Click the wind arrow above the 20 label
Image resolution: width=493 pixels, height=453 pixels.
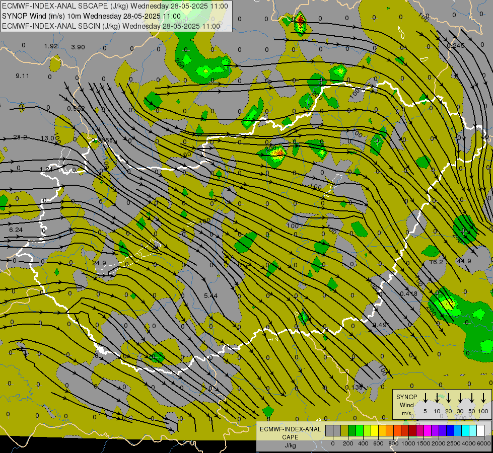click(449, 398)
